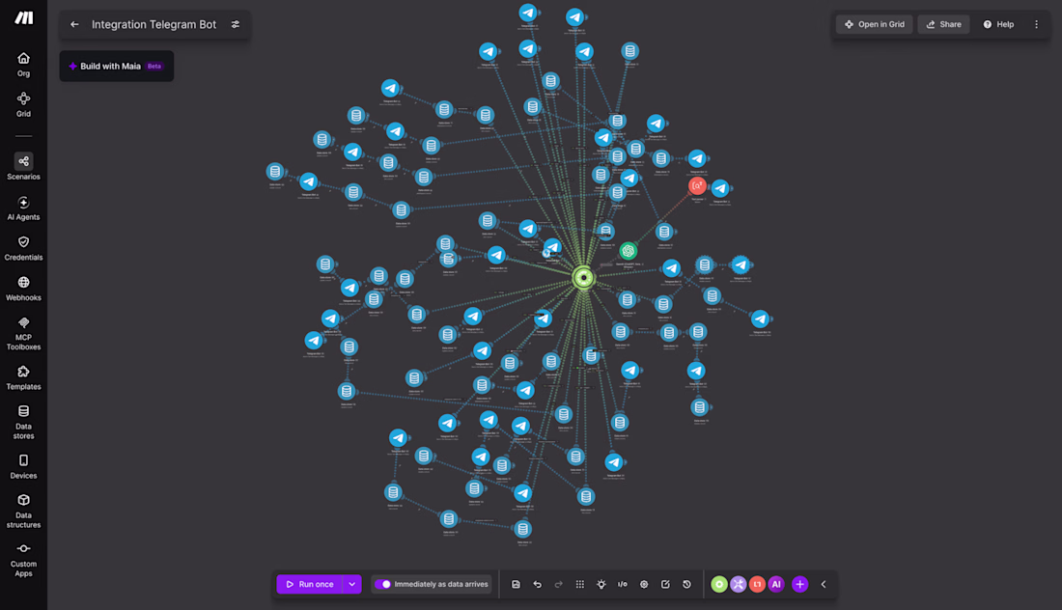Go to Scenarios in the sidebar
Viewport: 1062px width, 610px height.
tap(24, 167)
